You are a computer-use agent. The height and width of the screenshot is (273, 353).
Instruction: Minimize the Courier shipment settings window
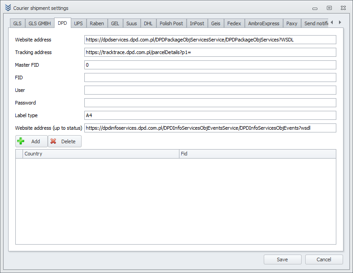pyautogui.click(x=315, y=8)
